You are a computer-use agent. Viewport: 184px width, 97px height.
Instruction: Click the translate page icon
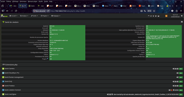click(x=145, y=11)
